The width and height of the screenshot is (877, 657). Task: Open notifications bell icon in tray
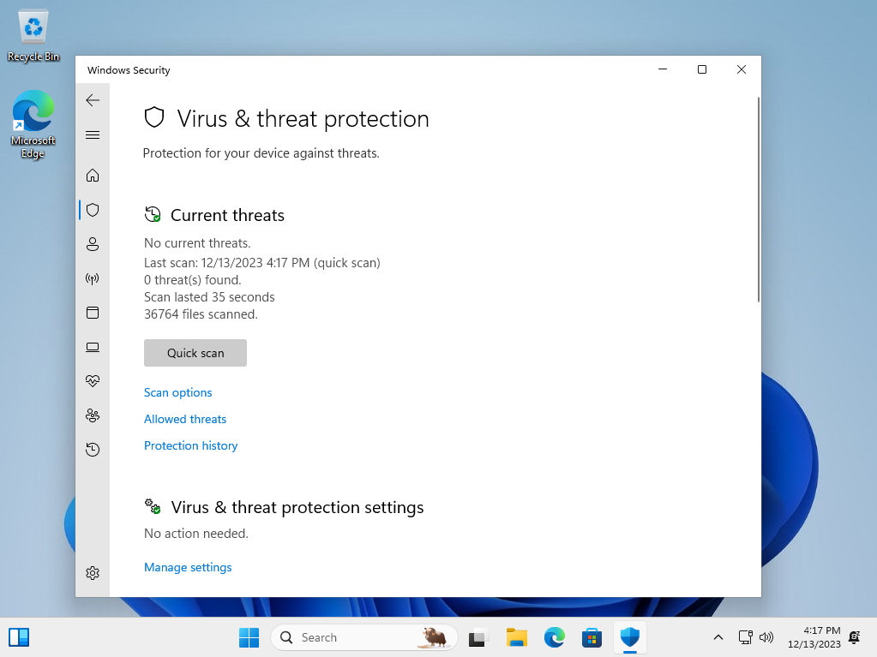pyautogui.click(x=855, y=637)
